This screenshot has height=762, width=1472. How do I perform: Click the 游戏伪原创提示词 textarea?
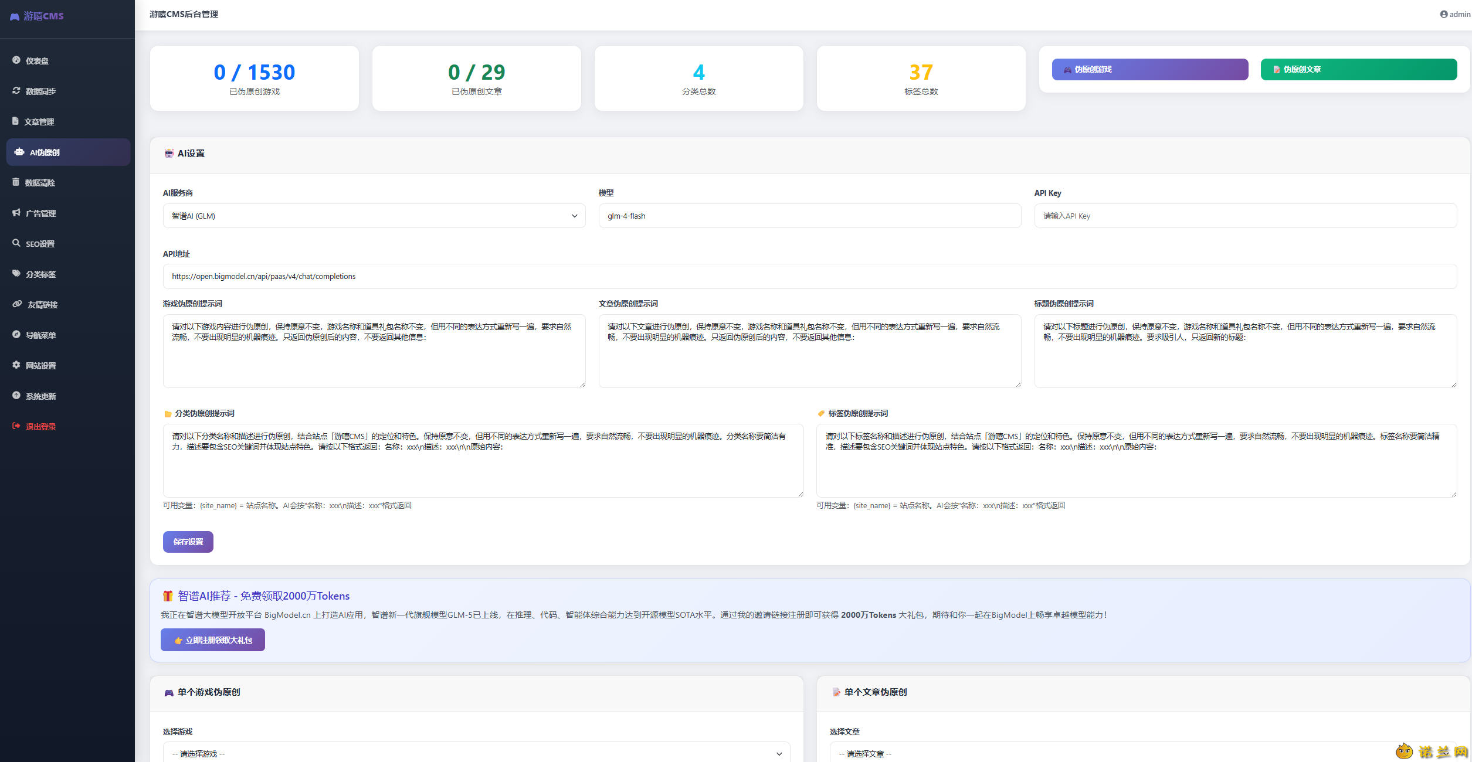coord(374,351)
